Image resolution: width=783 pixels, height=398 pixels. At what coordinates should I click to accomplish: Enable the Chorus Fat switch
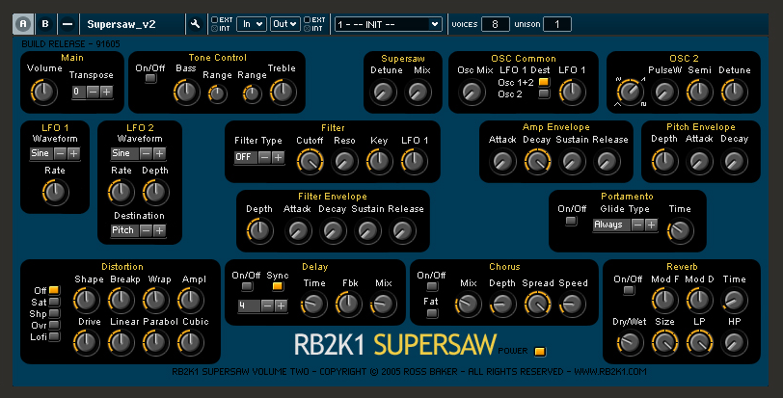coord(433,313)
